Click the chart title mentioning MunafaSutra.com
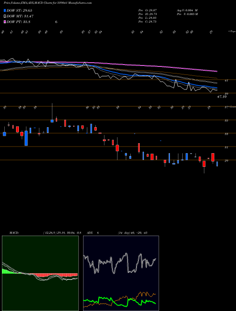Viewport: 236px width, 311px height. pyautogui.click(x=48, y=3)
